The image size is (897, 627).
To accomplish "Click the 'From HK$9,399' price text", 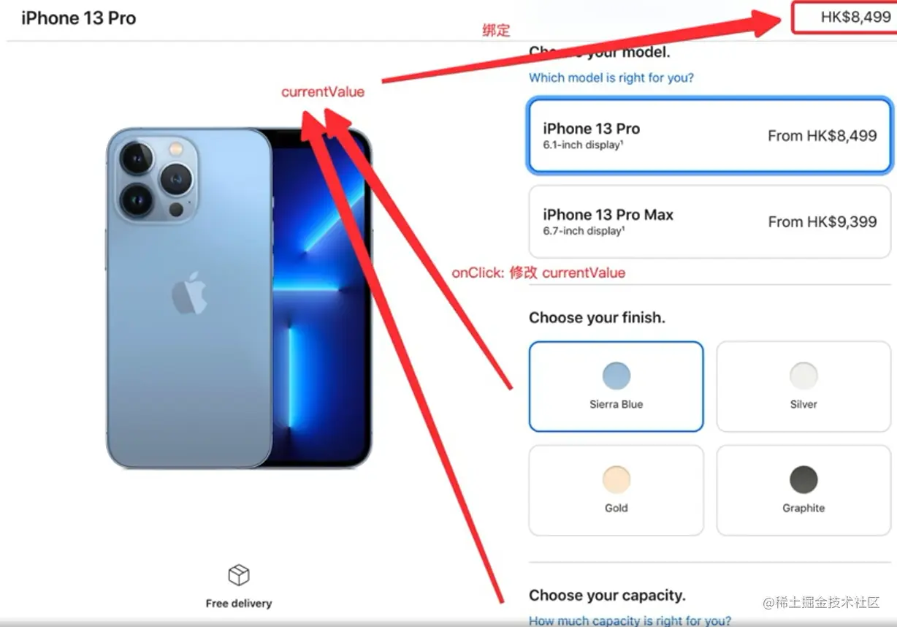I will (x=822, y=222).
